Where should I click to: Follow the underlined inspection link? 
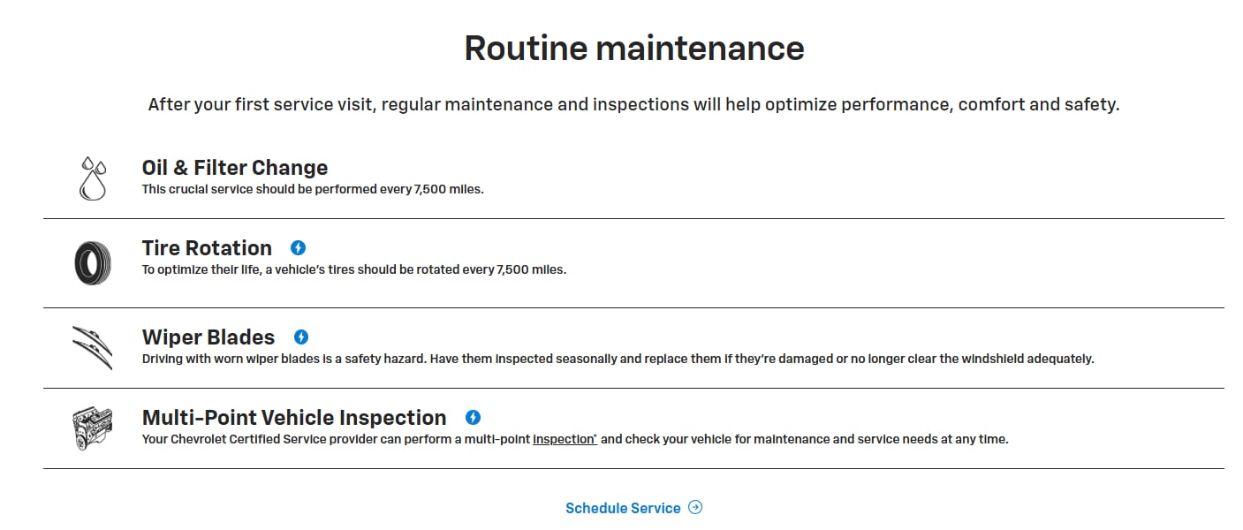point(565,439)
